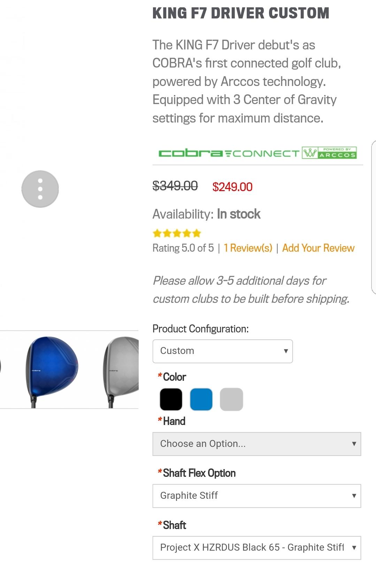Click the five-star rating icons

[177, 233]
